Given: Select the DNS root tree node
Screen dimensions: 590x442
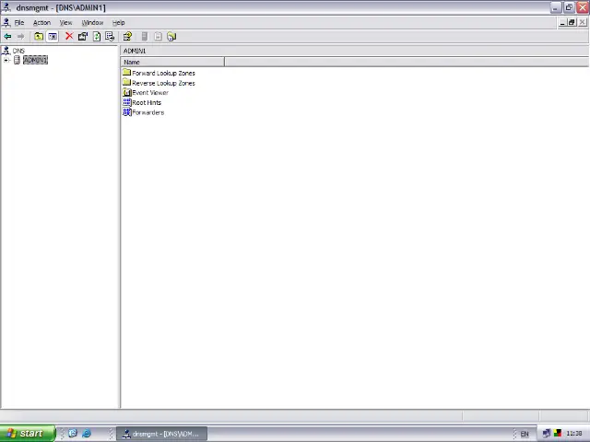Looking at the screenshot, I should click(18, 51).
